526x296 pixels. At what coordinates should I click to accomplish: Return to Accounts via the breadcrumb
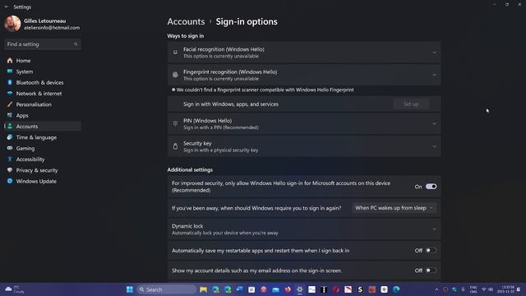click(186, 21)
